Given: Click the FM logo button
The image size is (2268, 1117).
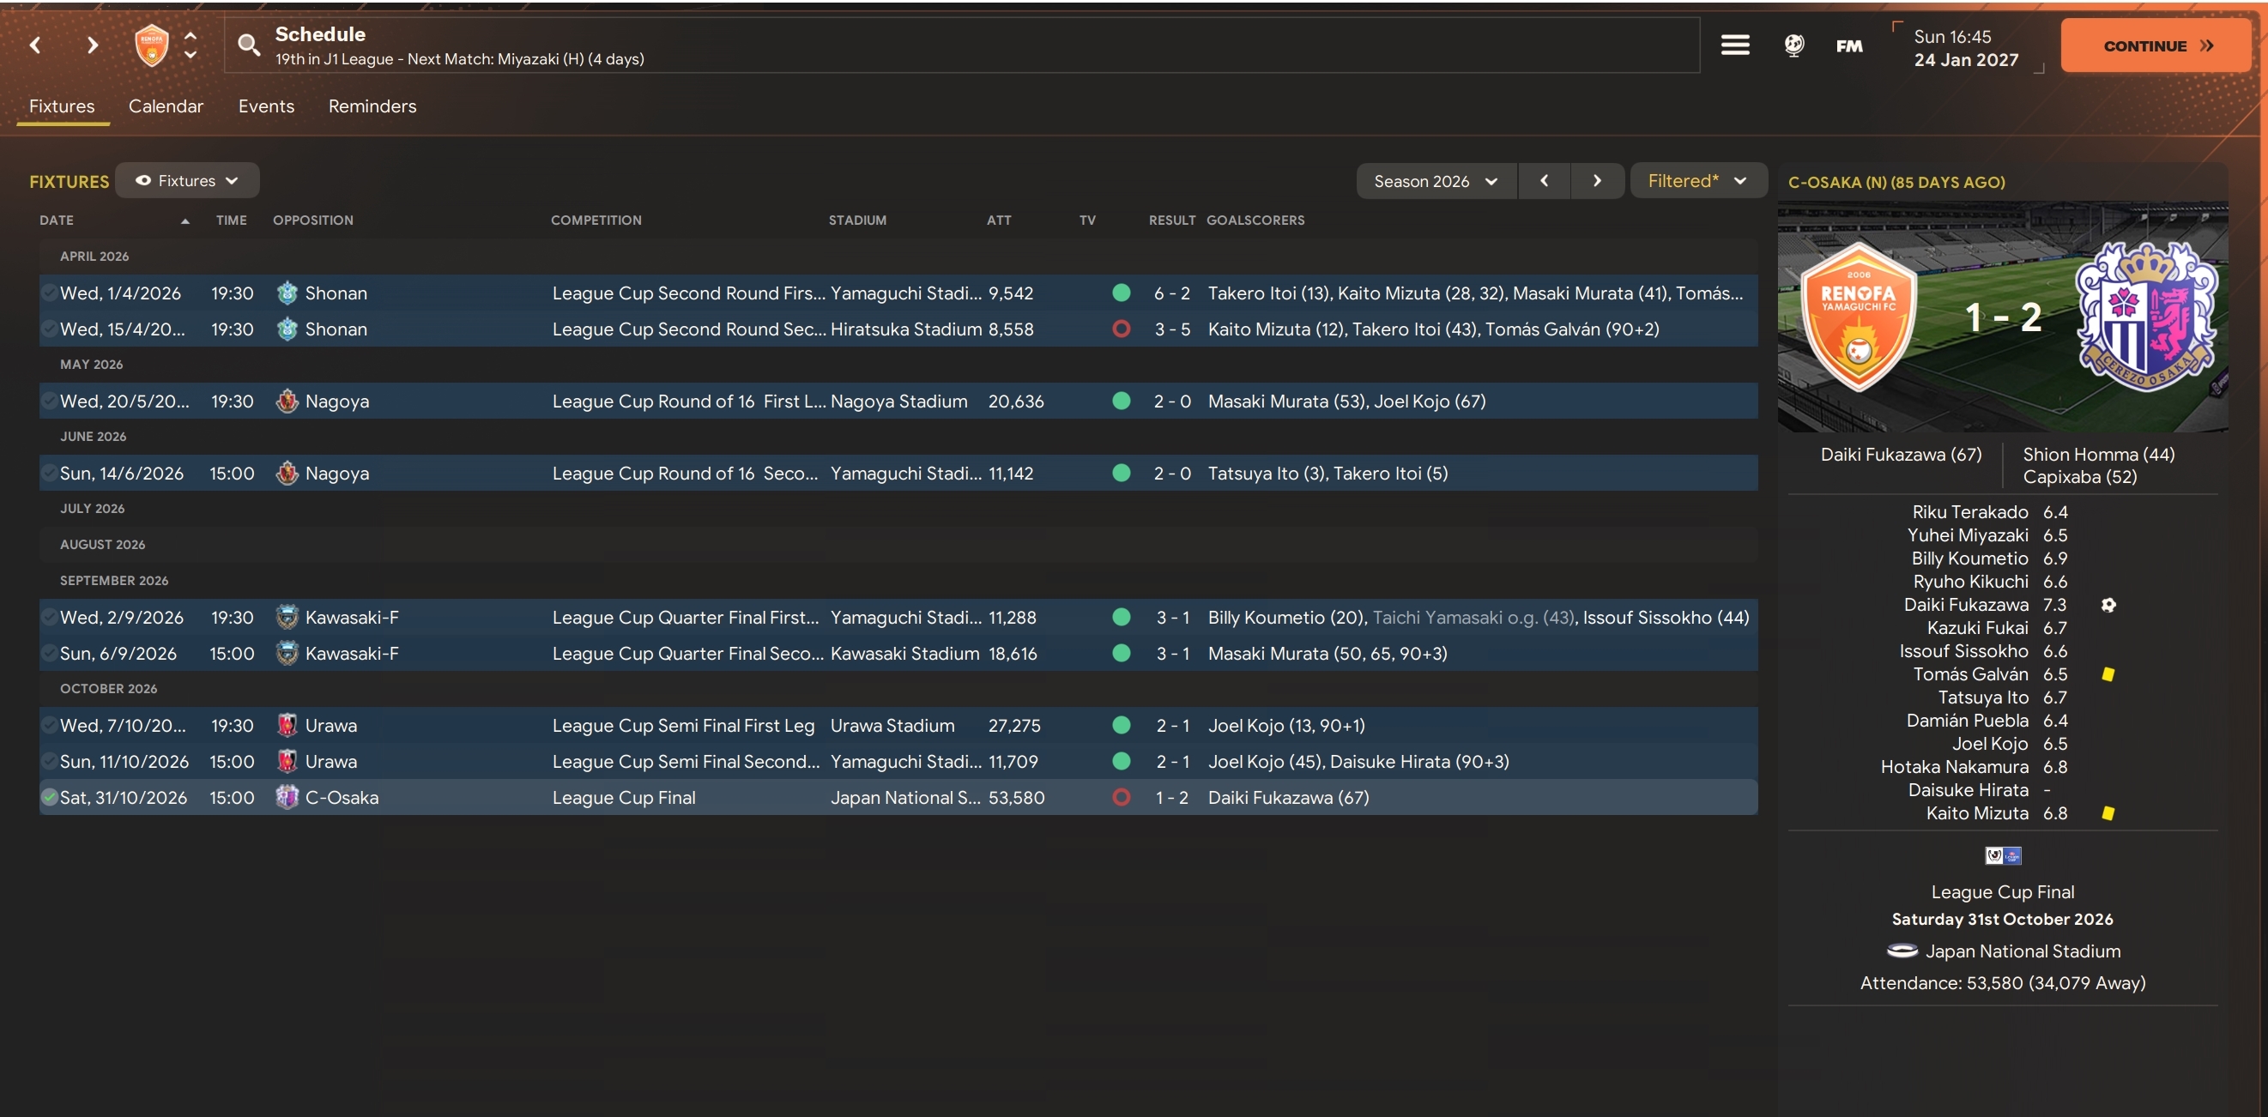Looking at the screenshot, I should point(1849,45).
